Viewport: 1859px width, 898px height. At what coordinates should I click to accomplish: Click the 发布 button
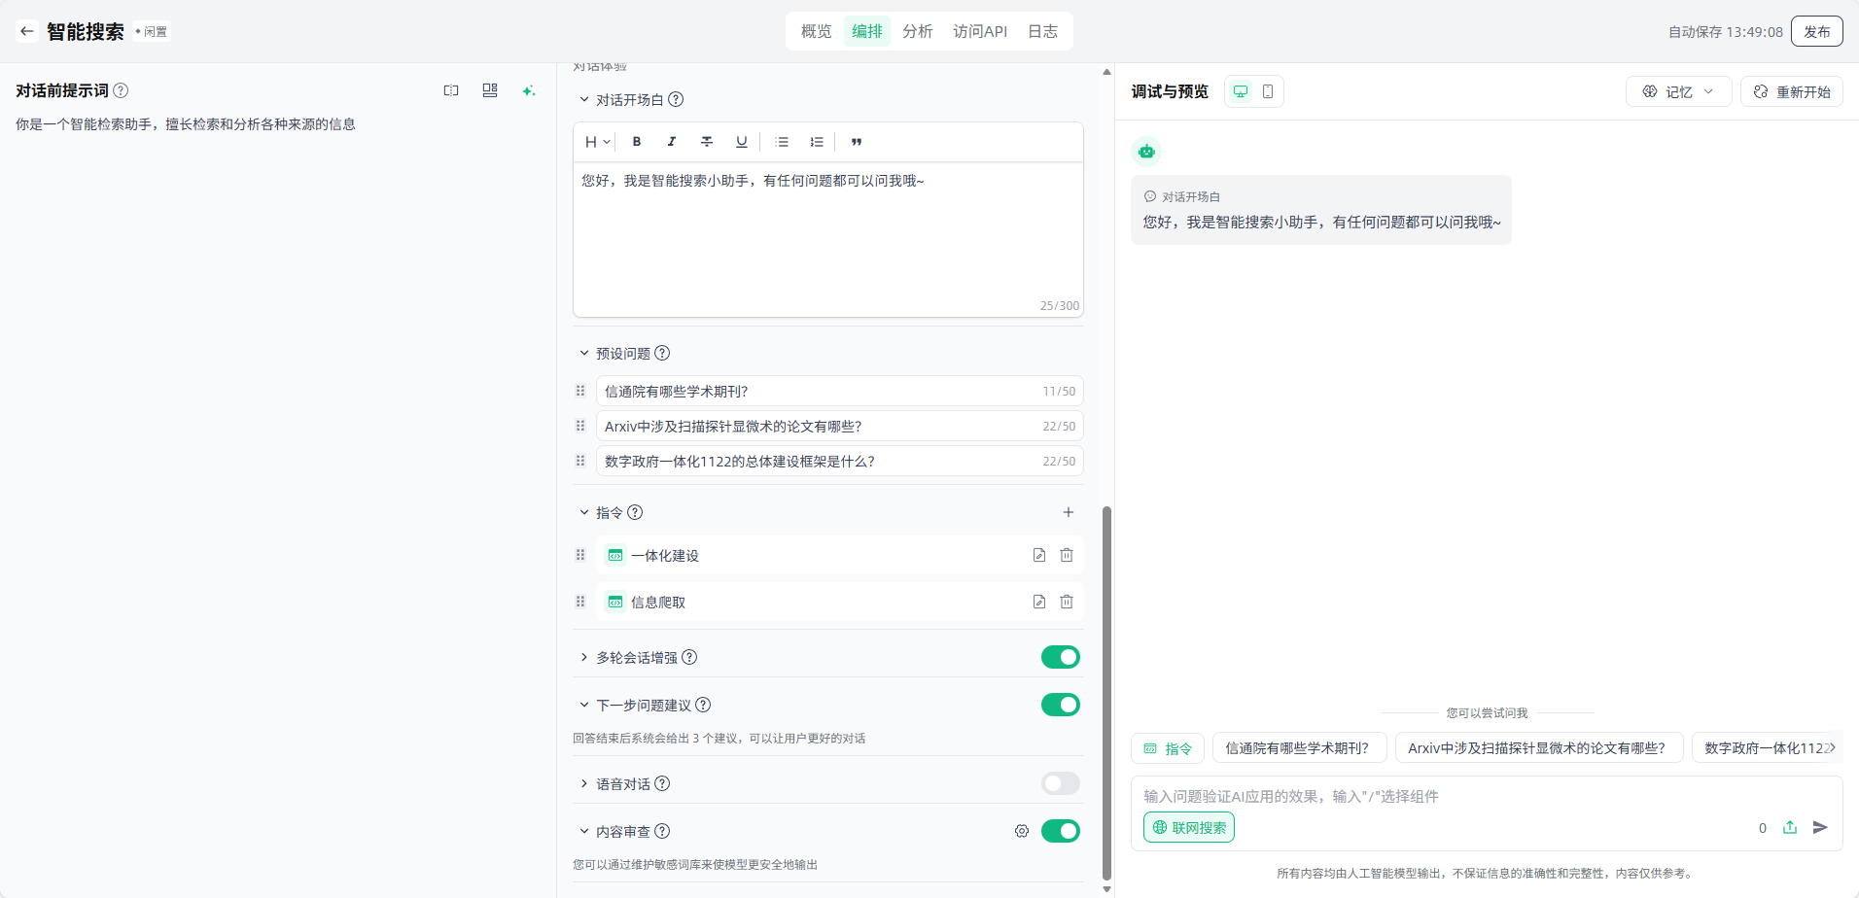tap(1816, 31)
